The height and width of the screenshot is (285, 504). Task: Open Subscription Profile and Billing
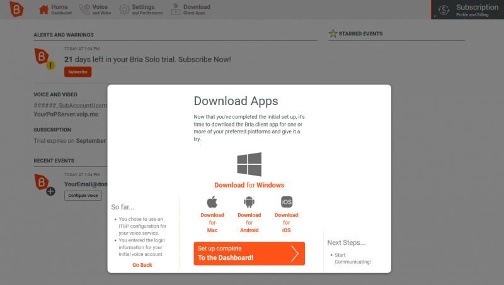coord(467,9)
